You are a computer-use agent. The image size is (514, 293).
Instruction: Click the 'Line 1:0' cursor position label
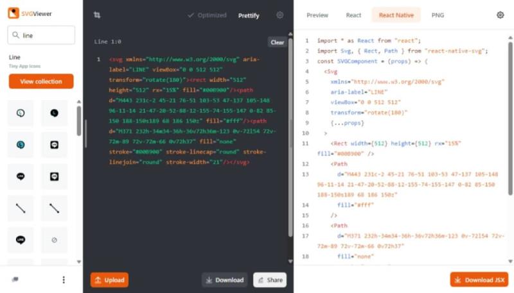(107, 42)
